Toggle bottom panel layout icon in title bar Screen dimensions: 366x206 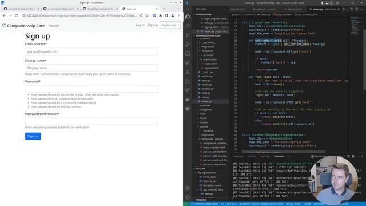coord(327,3)
